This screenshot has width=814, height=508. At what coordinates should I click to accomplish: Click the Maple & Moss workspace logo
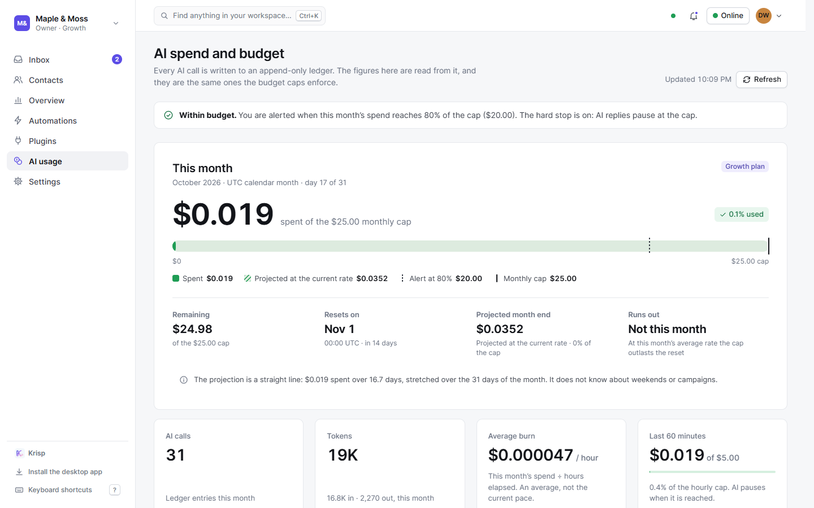coord(22,23)
